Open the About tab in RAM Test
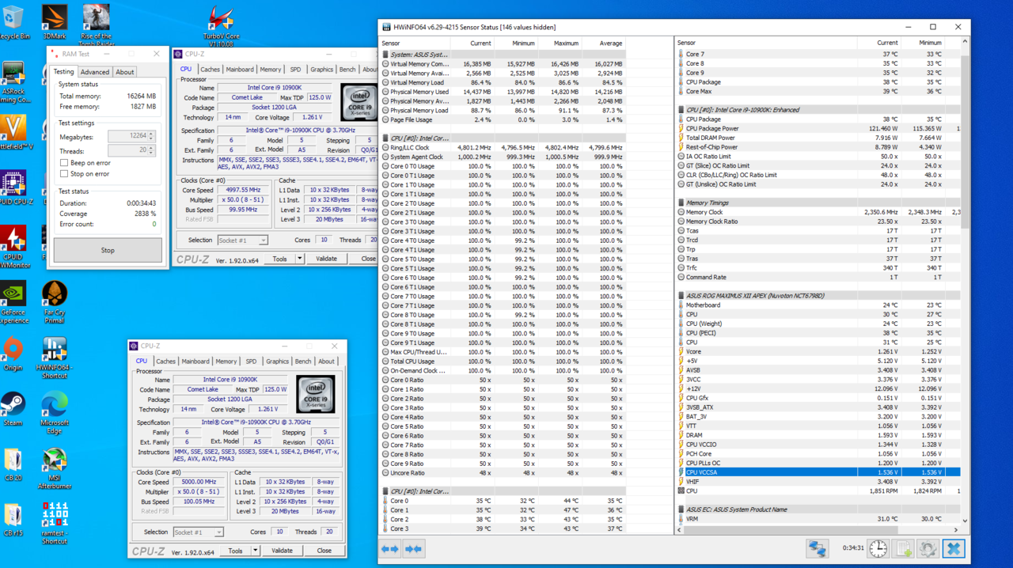1013x568 pixels. (125, 72)
